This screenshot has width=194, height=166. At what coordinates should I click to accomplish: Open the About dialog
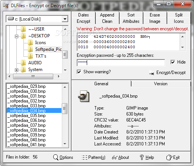[x=124, y=157]
